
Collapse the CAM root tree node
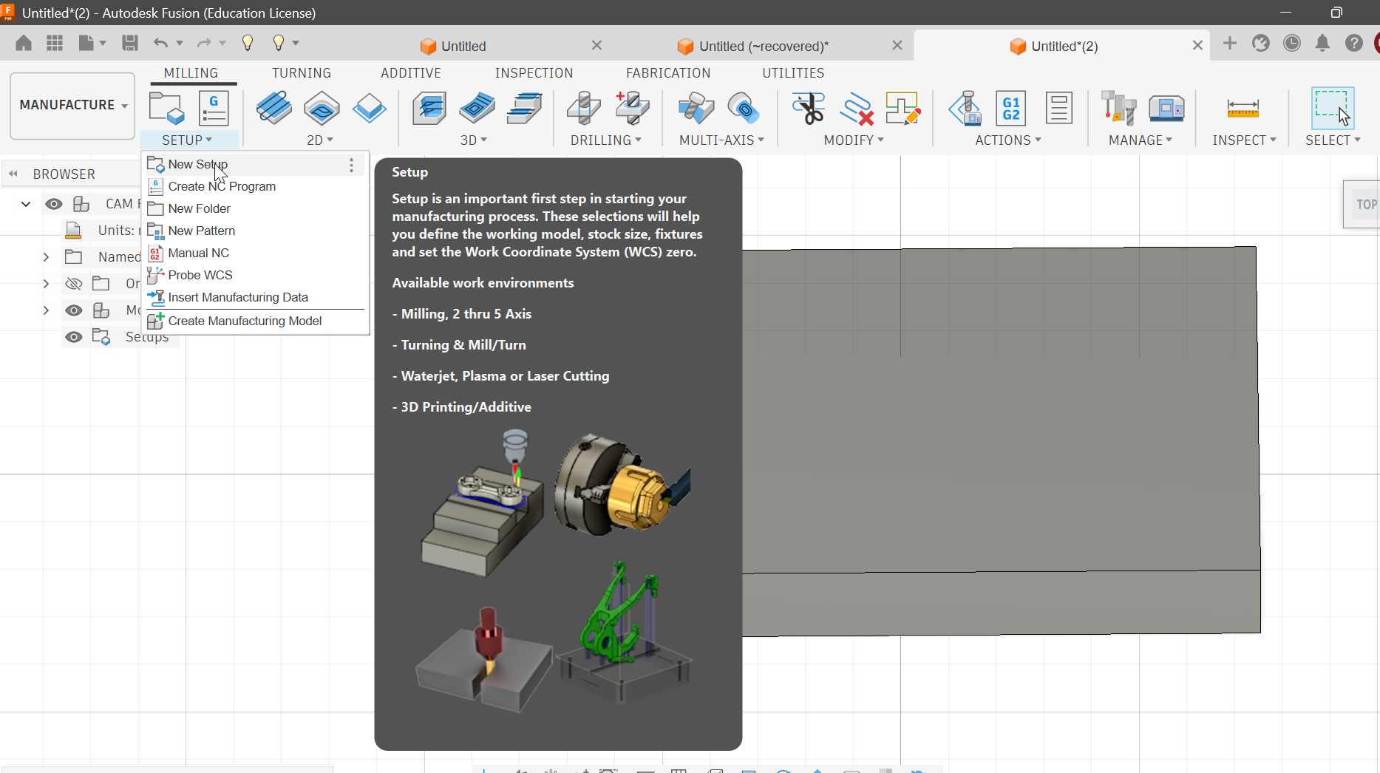click(26, 204)
